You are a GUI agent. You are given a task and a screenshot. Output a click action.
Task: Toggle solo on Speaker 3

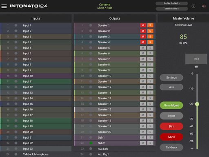150,36
